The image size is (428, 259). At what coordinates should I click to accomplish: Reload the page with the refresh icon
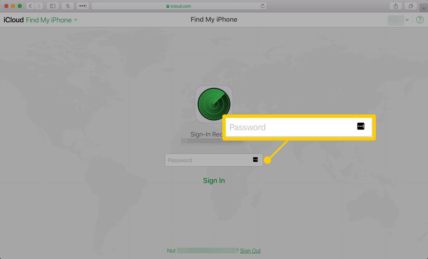262,6
